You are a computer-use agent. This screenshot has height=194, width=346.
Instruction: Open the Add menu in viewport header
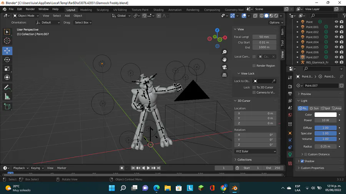tap(67, 16)
